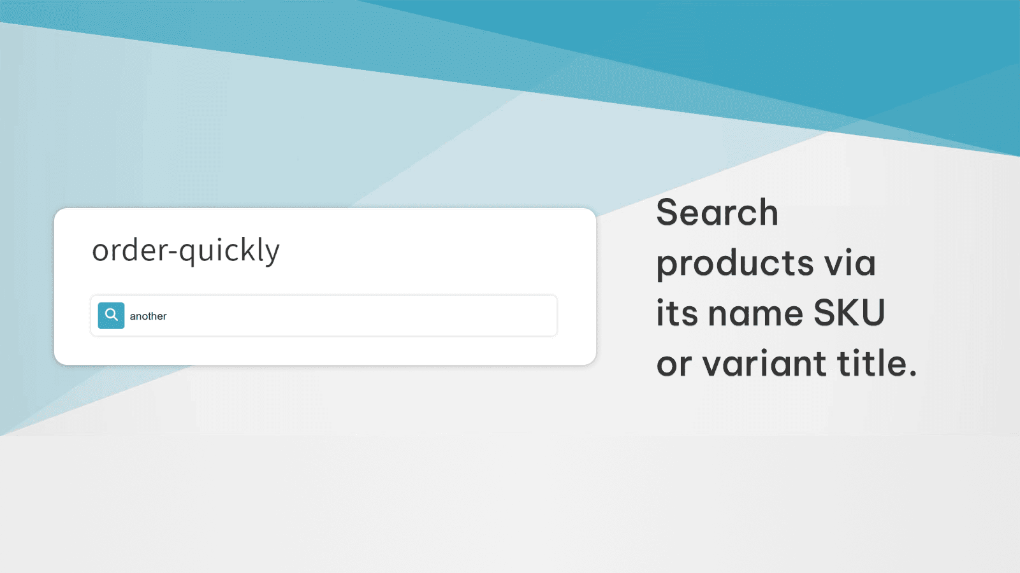
Task: Click the white card area below the search field
Action: pos(325,351)
